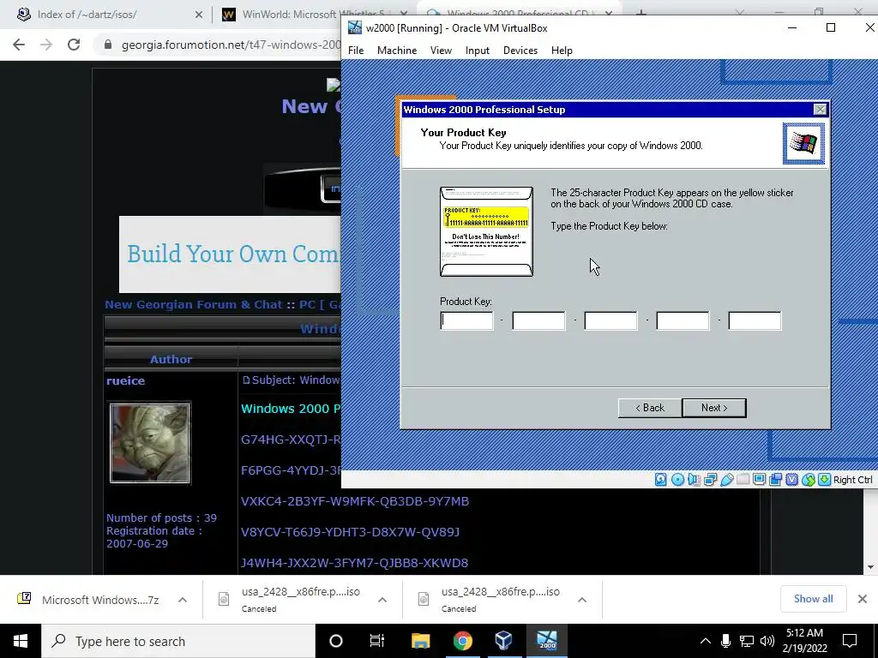Focus the second Product Key field
This screenshot has height=658, width=878.
538,320
